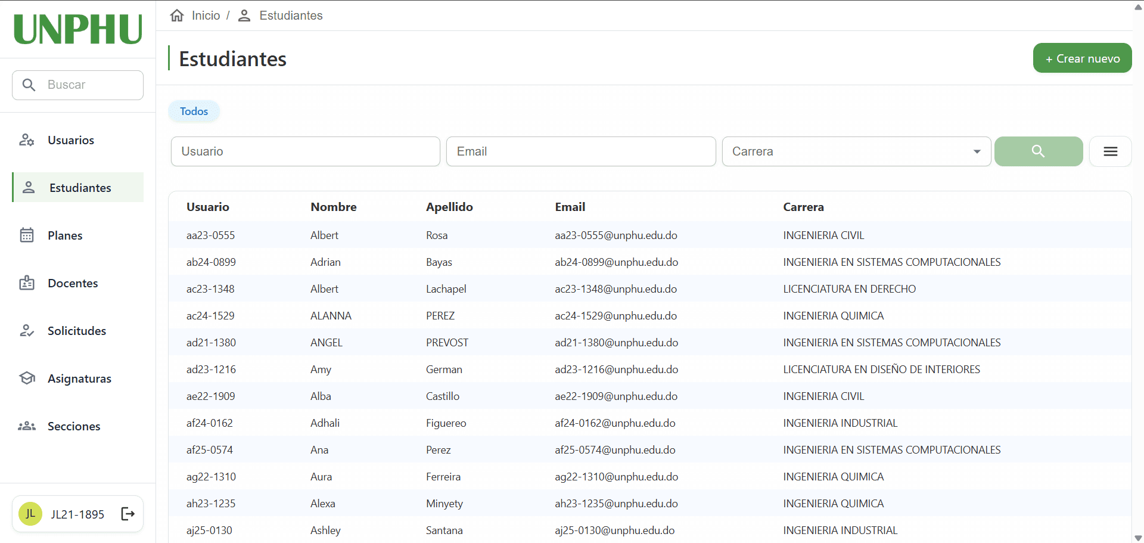Click email ad21-1380@unphu.edu.do
The image size is (1144, 543).
coord(617,343)
